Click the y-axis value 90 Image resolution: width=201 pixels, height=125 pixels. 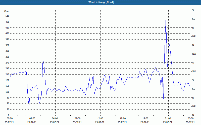pos(8,98)
